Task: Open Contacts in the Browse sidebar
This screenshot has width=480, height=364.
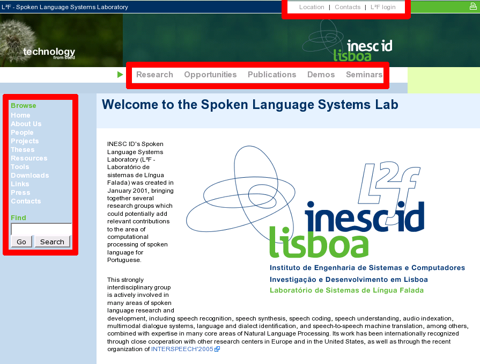Action: (26, 201)
